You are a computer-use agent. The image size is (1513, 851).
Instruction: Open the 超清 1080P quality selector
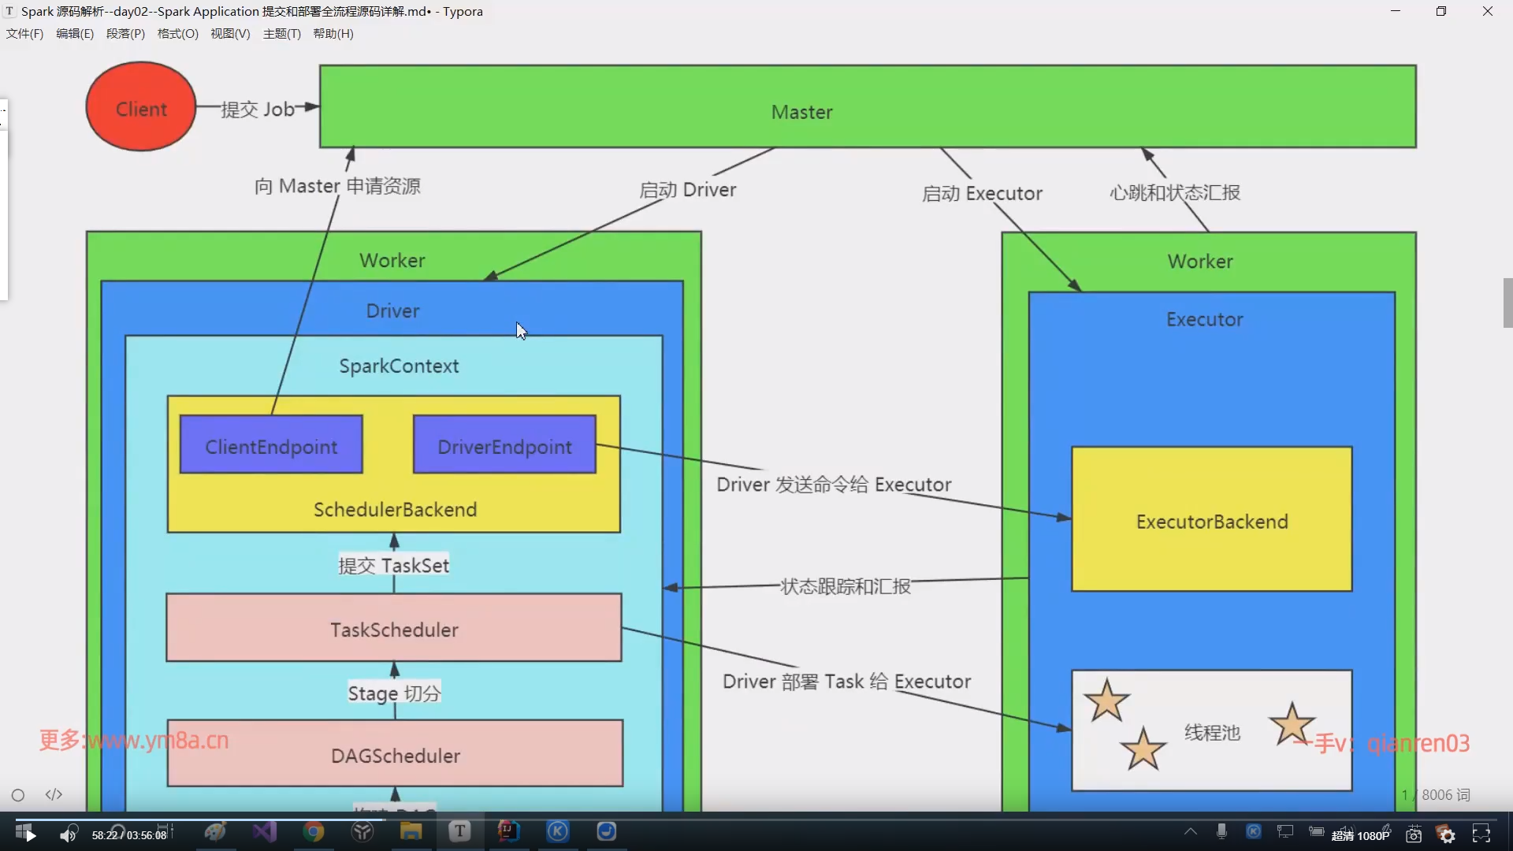[1360, 835]
